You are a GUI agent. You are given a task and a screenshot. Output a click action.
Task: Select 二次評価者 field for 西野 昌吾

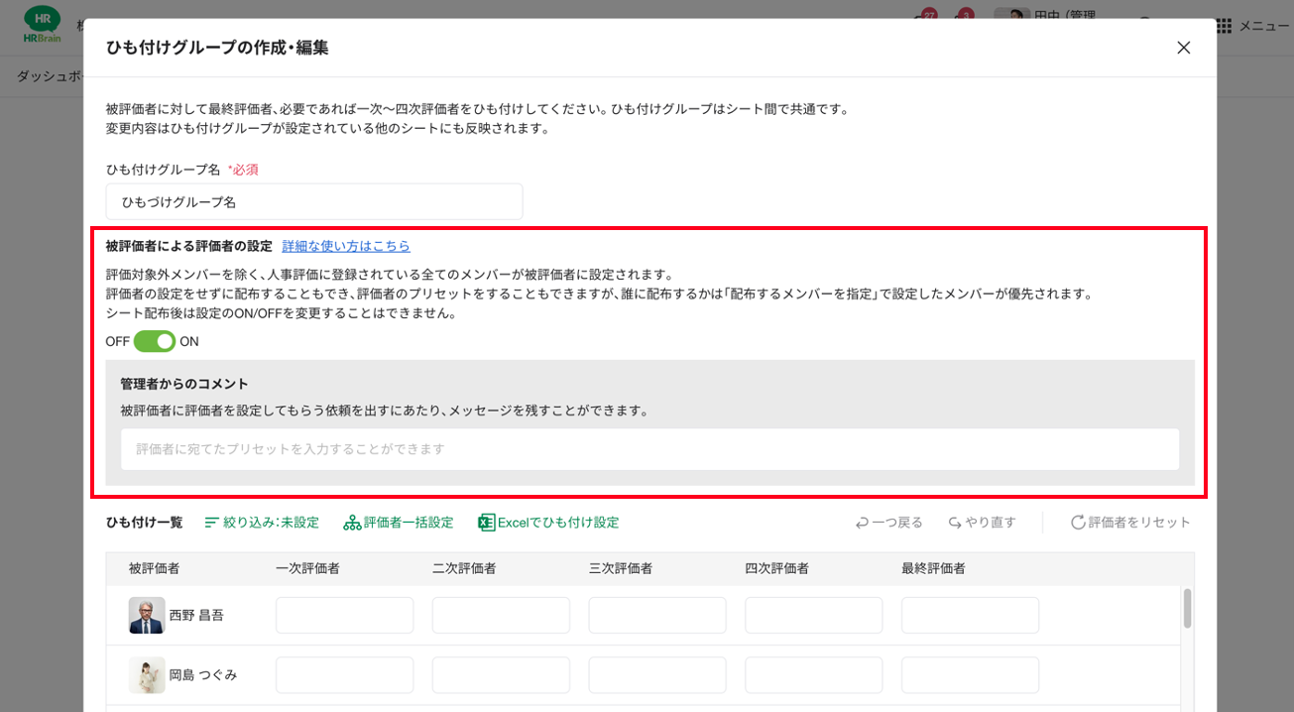pos(501,615)
